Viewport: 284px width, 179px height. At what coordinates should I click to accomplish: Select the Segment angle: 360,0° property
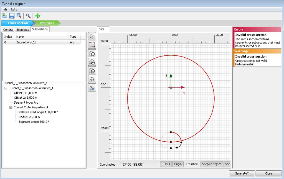(34, 122)
